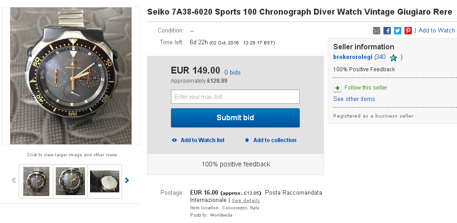Pin listing on Pinterest
The image size is (457, 223).
click(408, 31)
